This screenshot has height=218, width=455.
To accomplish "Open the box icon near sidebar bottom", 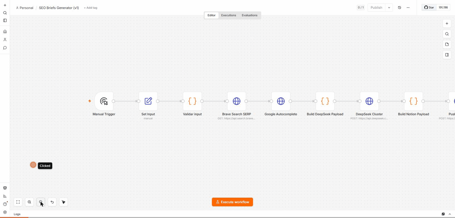I will pos(5,188).
